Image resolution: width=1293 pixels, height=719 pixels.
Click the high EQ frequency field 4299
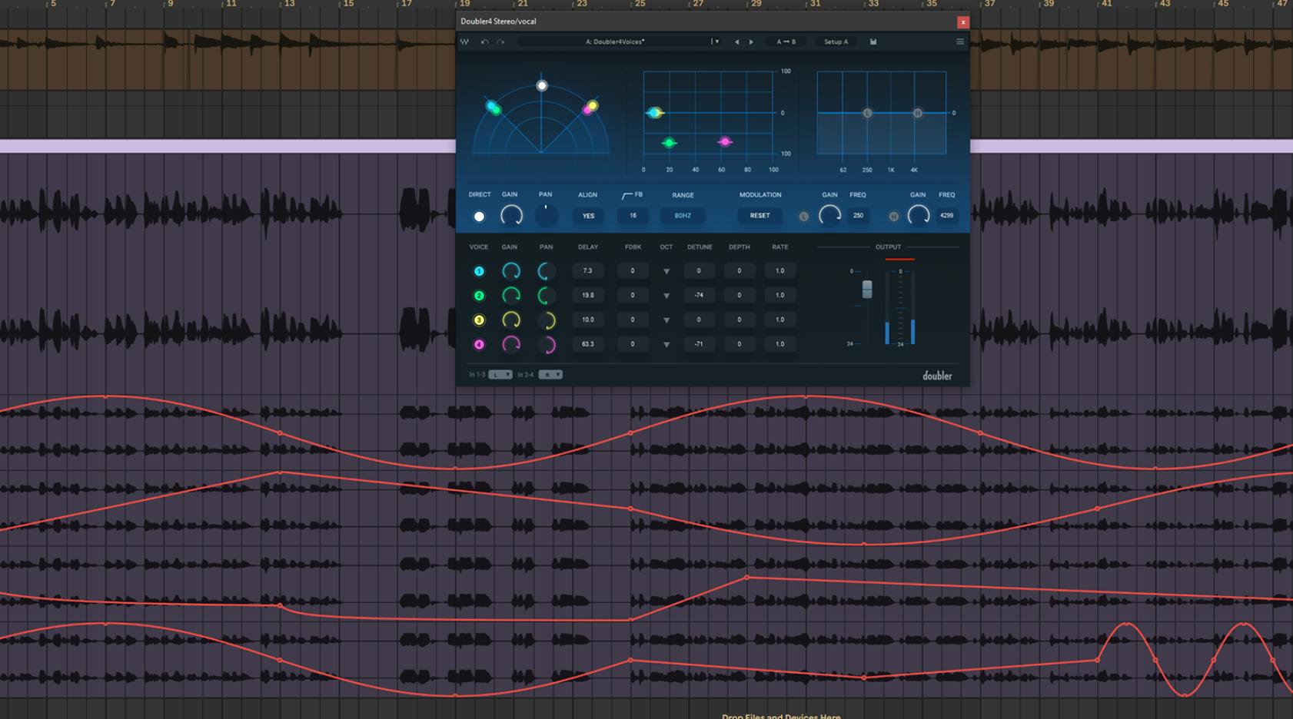point(946,216)
